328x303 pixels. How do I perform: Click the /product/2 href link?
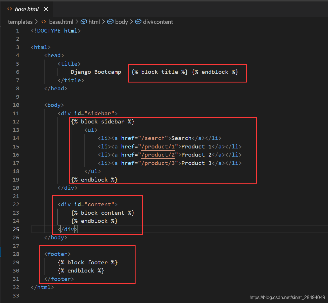(x=158, y=155)
